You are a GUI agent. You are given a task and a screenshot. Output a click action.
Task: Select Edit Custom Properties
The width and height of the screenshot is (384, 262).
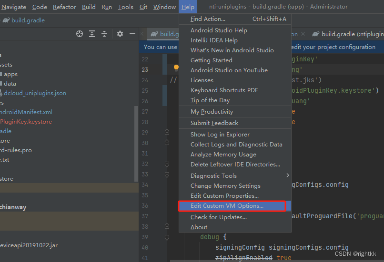point(235,196)
